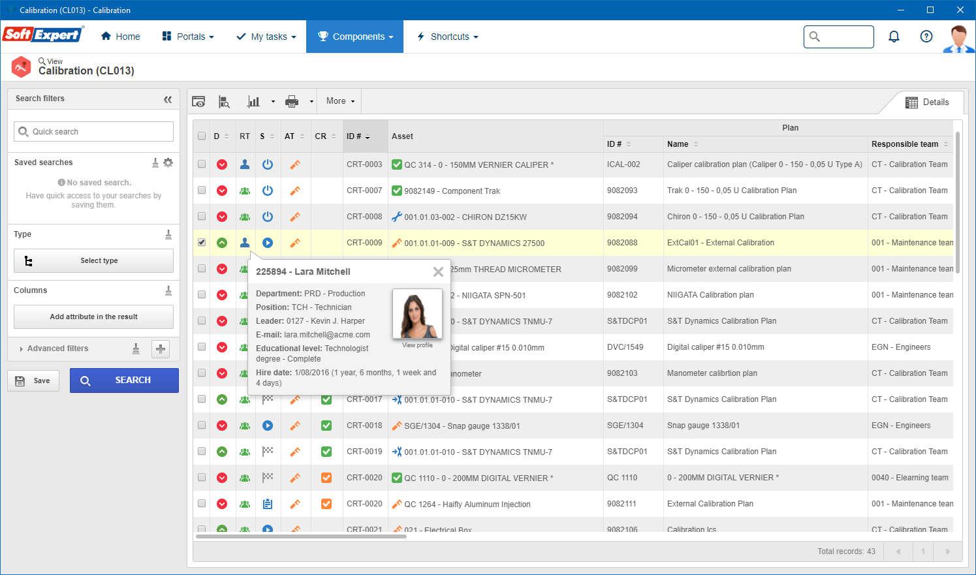Collapse the Search filters panel

pyautogui.click(x=168, y=99)
